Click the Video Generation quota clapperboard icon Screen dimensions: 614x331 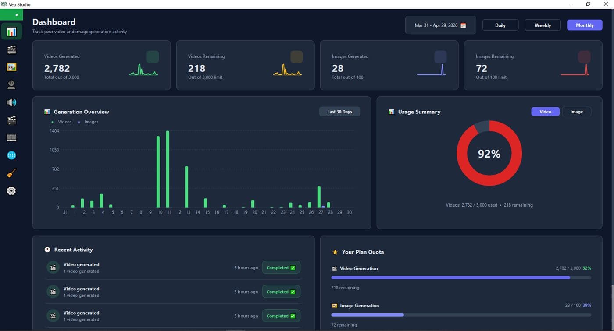click(x=335, y=268)
